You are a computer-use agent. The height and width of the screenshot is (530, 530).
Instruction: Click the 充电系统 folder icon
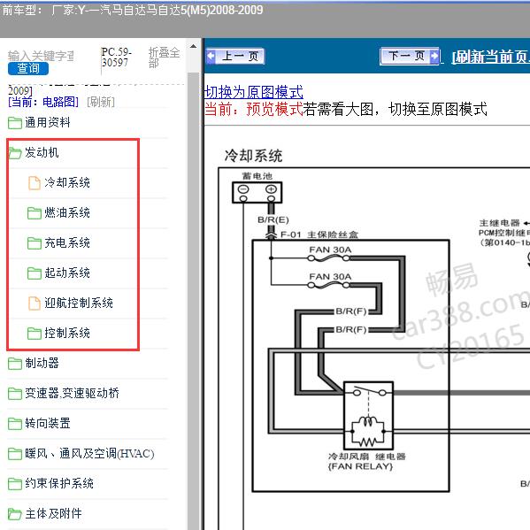pyautogui.click(x=35, y=243)
